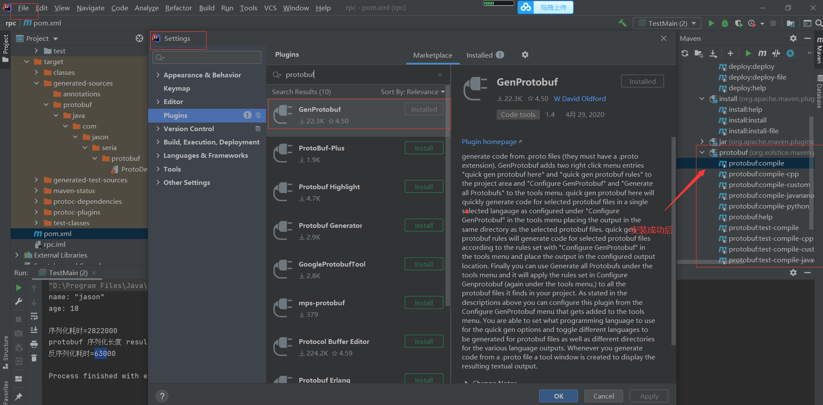Clear the protobuf plugin search text
823x405 pixels.
click(440, 75)
